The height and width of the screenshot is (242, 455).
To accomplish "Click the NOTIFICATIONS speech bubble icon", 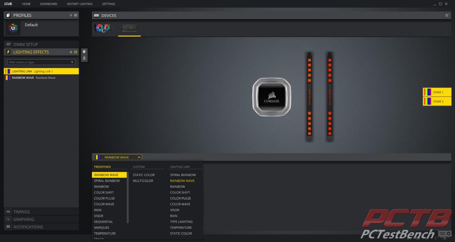I will [8, 227].
